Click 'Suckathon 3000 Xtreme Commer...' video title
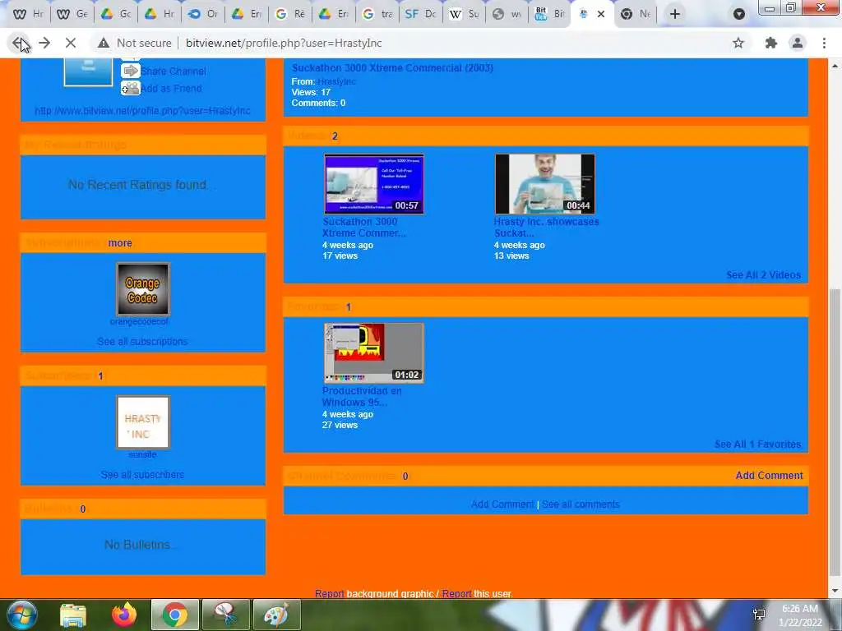This screenshot has height=631, width=842. click(364, 227)
